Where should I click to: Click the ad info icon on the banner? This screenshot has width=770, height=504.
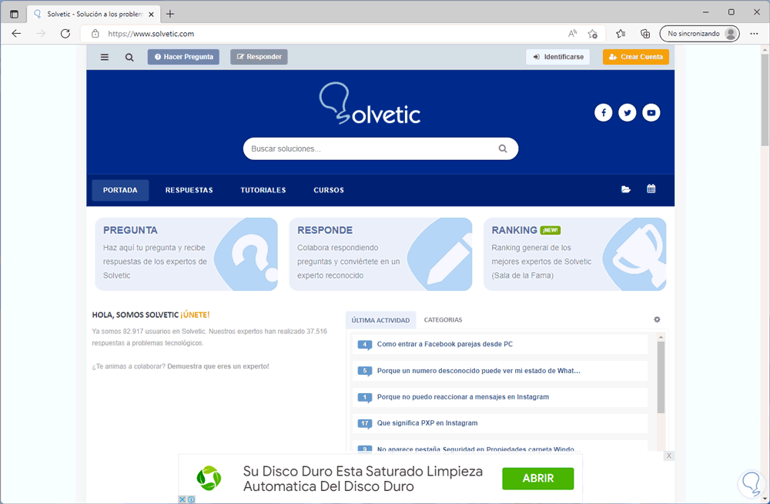(x=191, y=499)
